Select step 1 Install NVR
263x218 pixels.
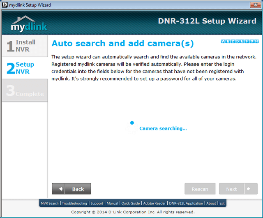point(25,46)
